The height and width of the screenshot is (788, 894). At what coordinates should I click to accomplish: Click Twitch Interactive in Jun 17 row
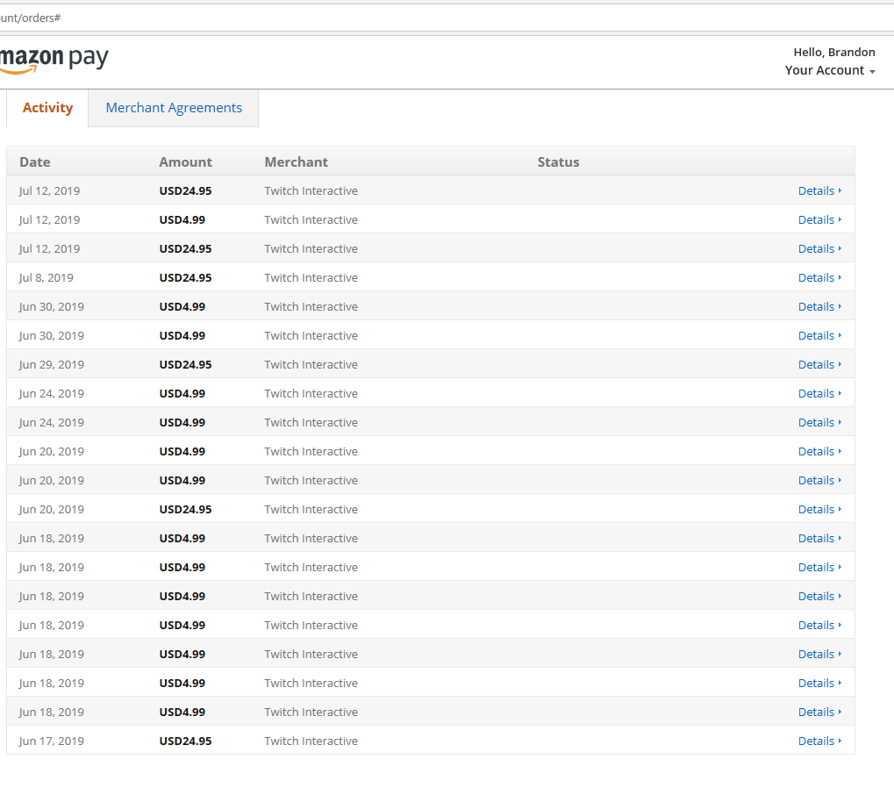click(311, 741)
